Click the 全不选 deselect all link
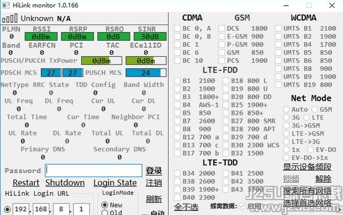343x215 pixels. [x=186, y=207]
